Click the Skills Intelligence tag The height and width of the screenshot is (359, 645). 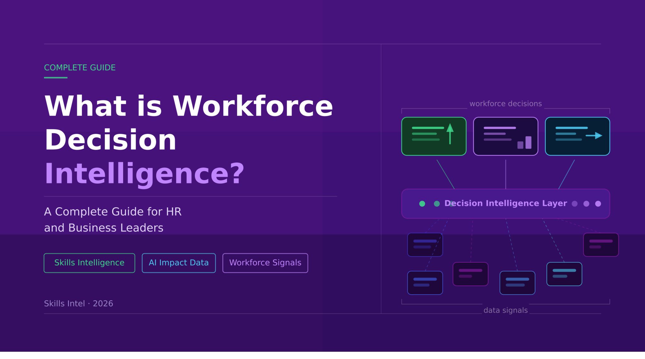click(x=89, y=263)
